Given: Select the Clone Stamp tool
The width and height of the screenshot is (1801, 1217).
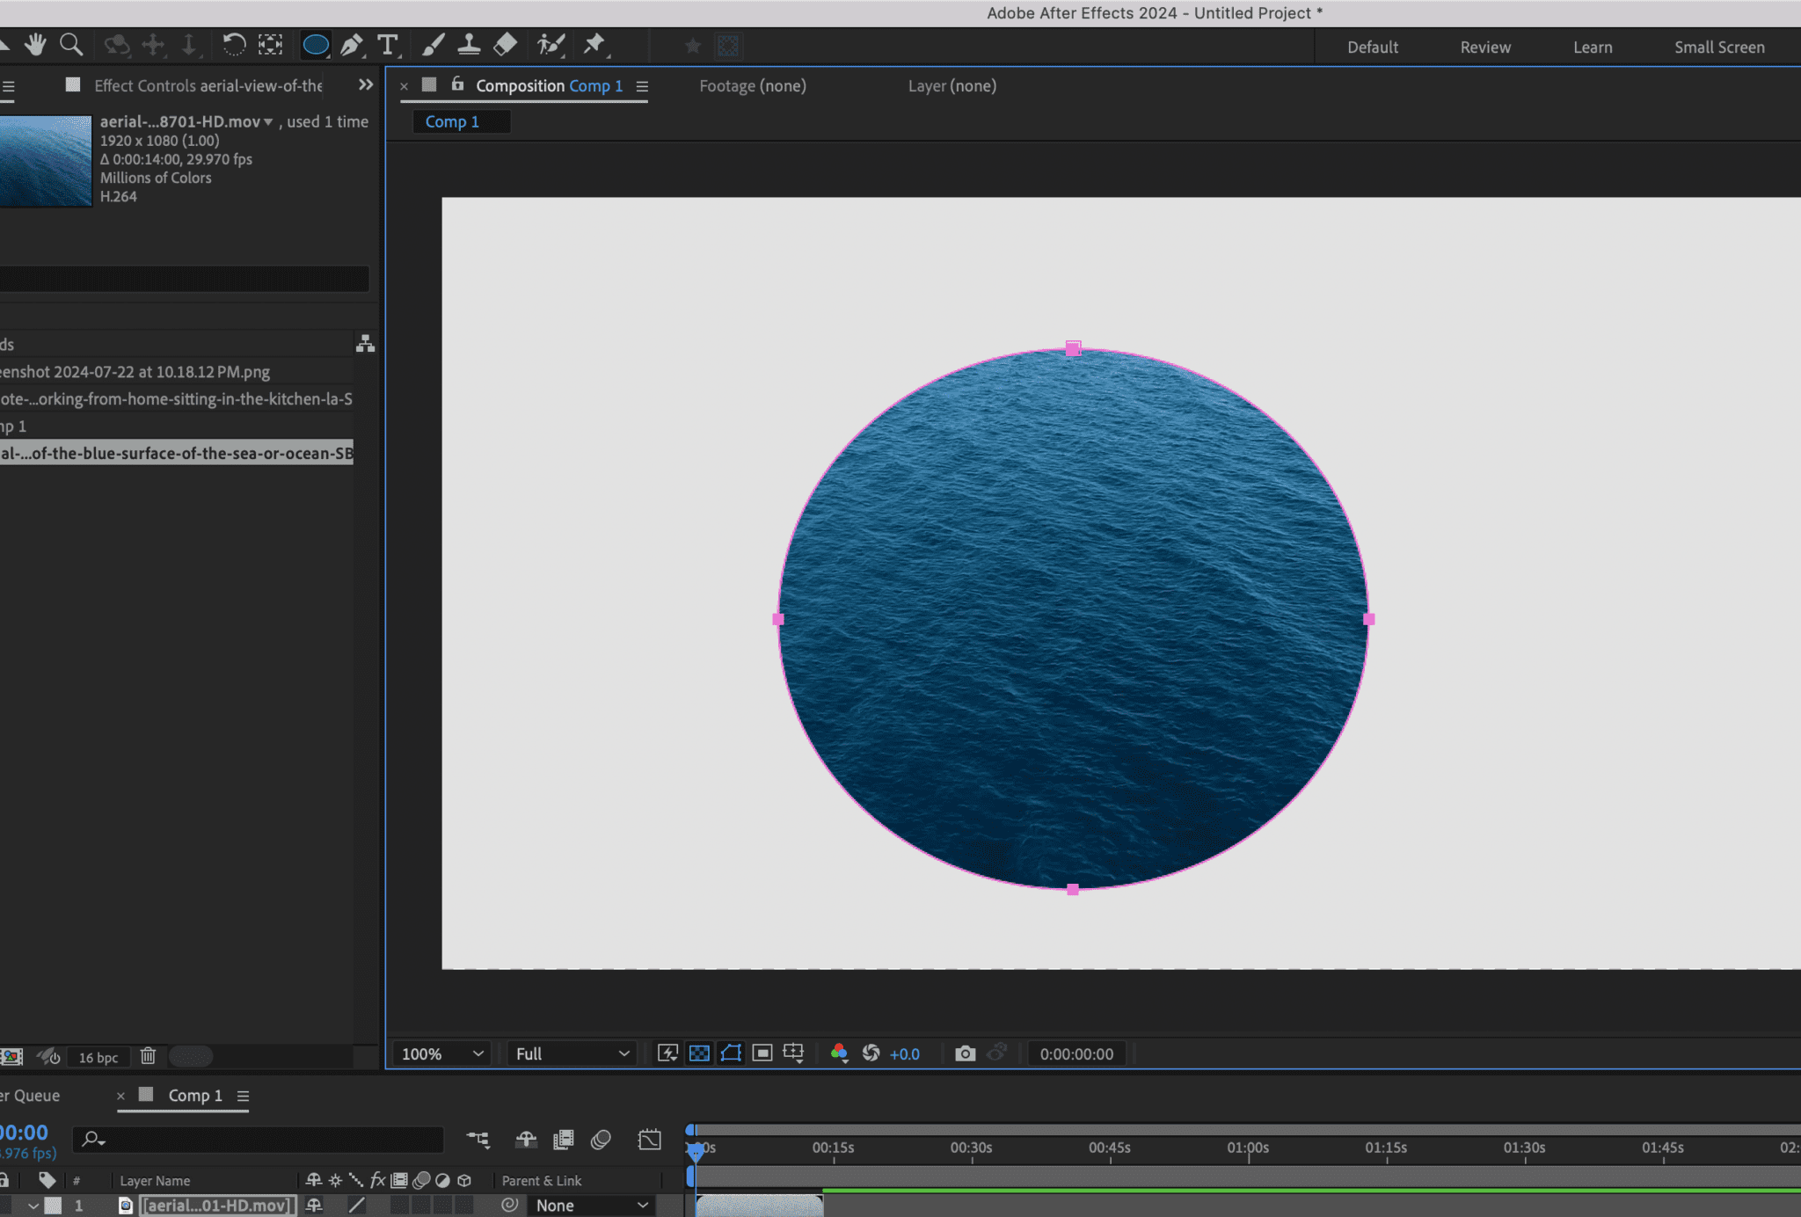Looking at the screenshot, I should 470,45.
